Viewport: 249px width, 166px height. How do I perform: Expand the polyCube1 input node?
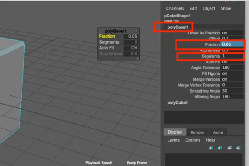click(x=177, y=103)
